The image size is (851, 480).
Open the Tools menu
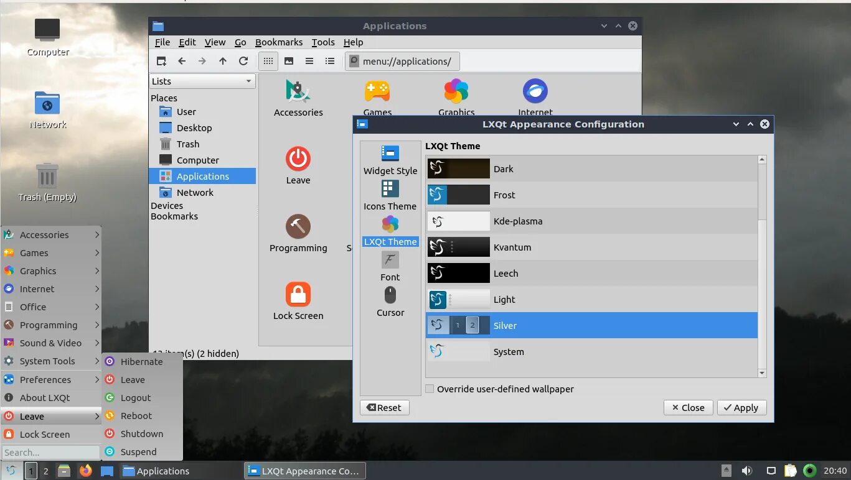[323, 42]
